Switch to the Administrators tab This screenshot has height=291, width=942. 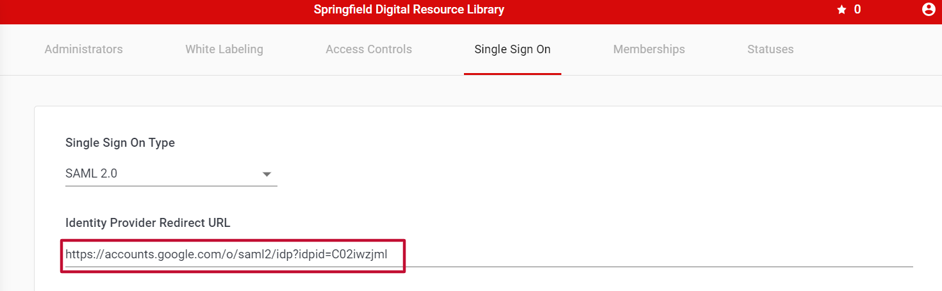[x=83, y=49]
